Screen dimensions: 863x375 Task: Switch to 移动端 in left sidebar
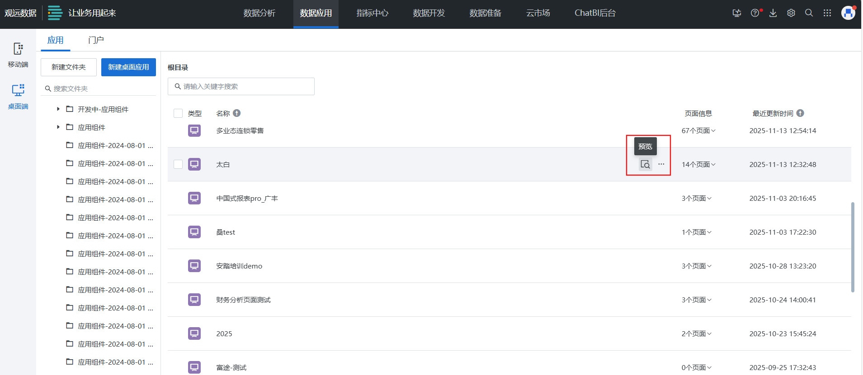tap(18, 55)
